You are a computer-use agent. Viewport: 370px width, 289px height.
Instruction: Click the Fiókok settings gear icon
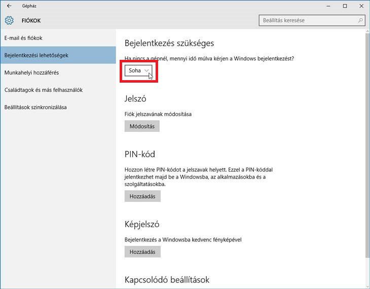click(9, 21)
